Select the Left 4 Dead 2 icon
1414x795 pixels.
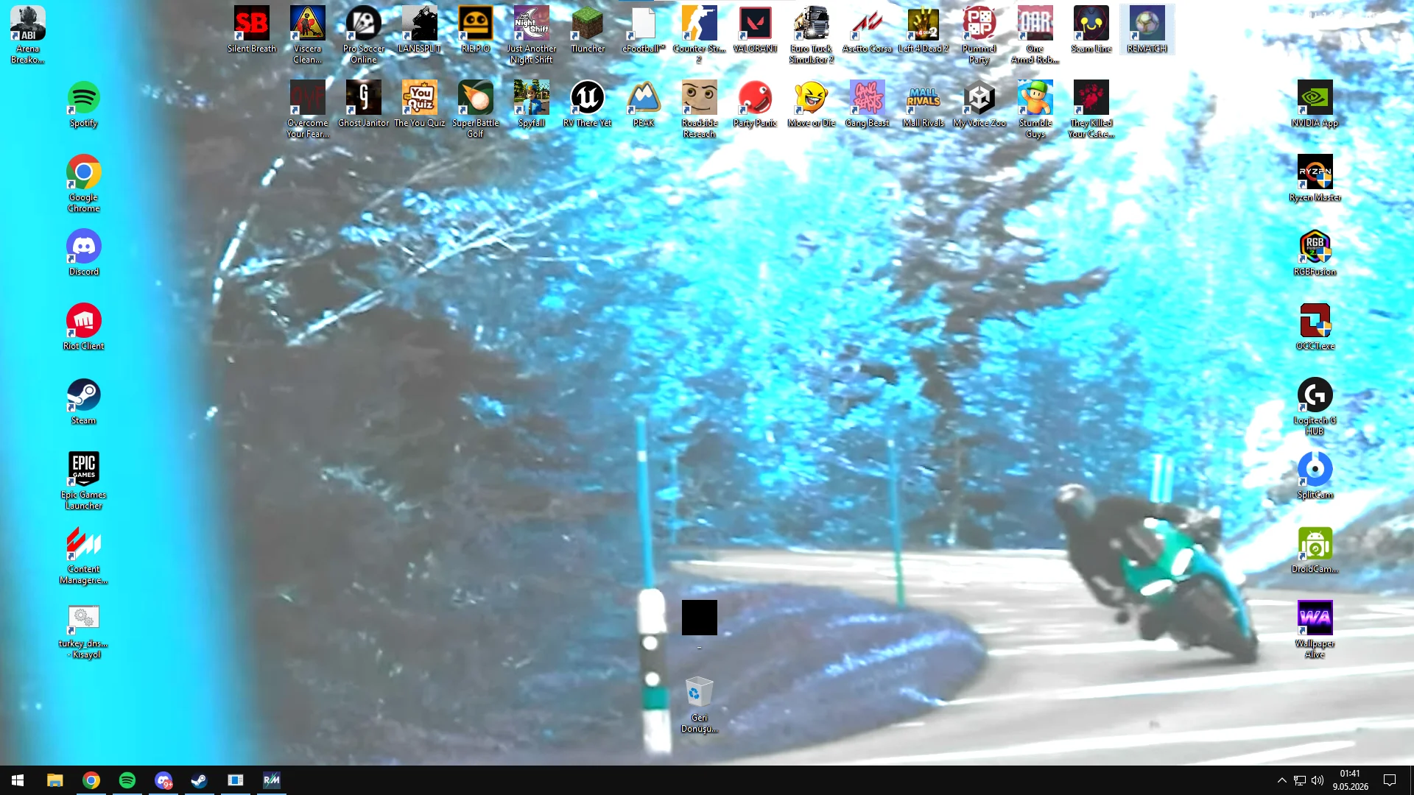click(924, 29)
